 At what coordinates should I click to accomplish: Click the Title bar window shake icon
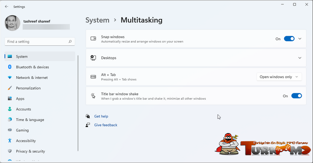pyautogui.click(x=93, y=96)
